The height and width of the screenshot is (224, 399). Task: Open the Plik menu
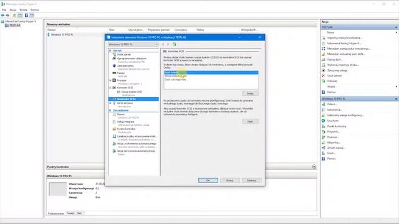pos(4,10)
